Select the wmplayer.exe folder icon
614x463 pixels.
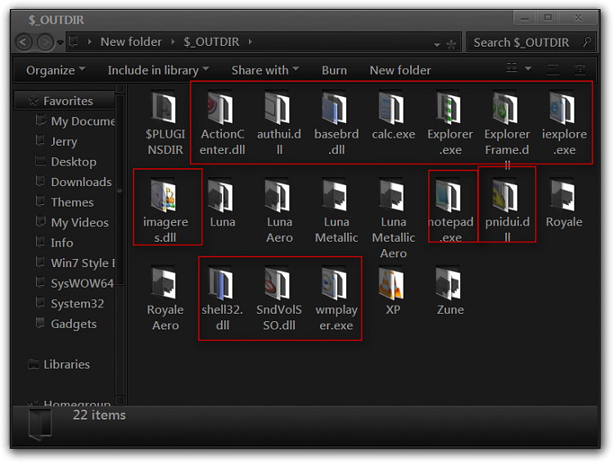click(x=336, y=284)
